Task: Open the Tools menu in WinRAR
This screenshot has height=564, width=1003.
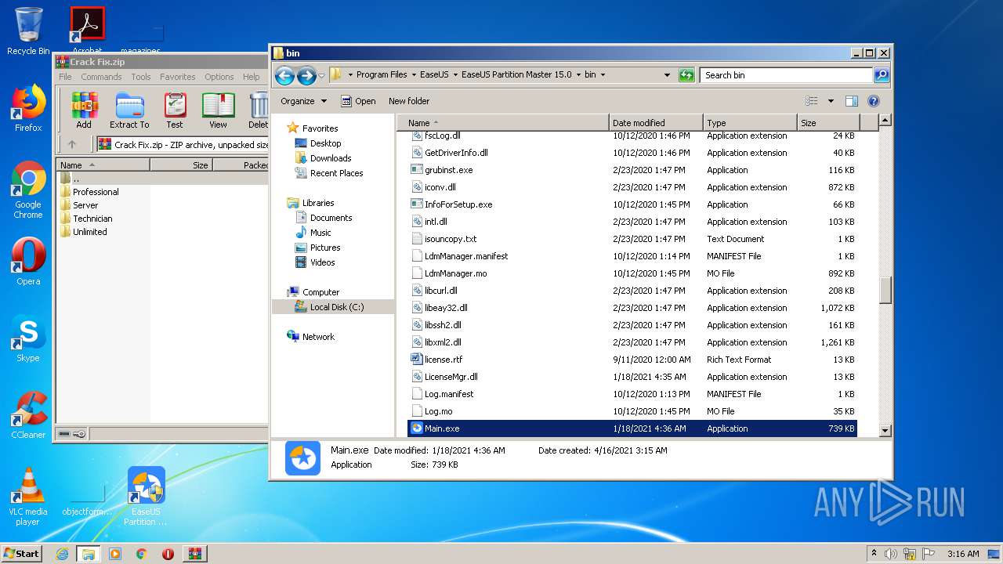Action: point(141,77)
